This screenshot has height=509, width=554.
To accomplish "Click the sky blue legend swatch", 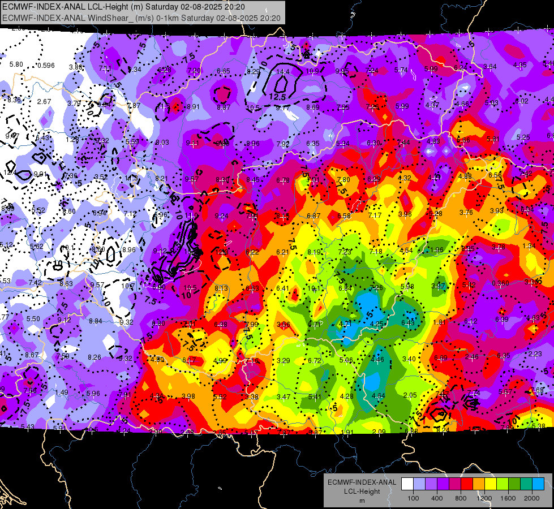I will pos(538,484).
